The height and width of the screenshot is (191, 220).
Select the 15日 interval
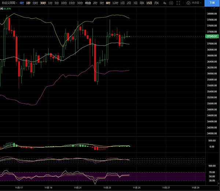pyautogui.click(x=149, y=3)
